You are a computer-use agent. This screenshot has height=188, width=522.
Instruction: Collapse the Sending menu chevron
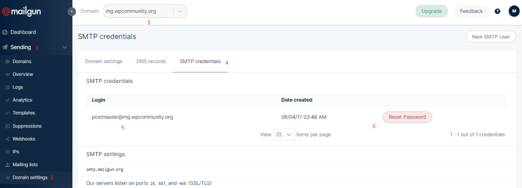(x=65, y=47)
